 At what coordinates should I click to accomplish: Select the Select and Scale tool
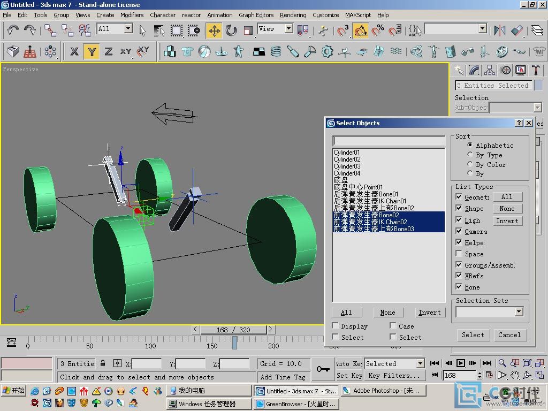point(248,31)
